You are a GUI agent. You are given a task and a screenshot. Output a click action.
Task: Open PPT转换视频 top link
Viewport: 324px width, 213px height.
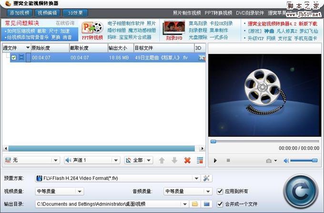[x=218, y=13]
